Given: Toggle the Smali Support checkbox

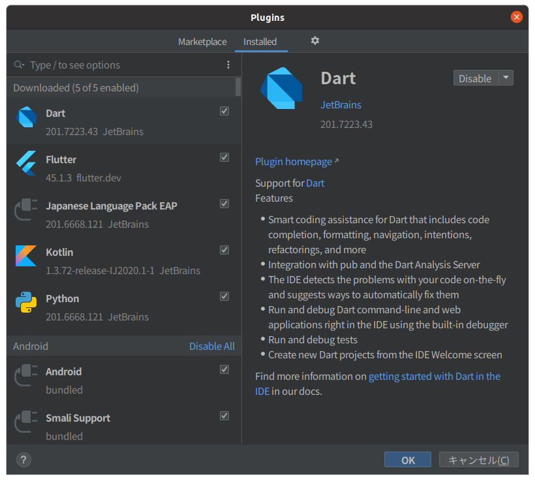Looking at the screenshot, I should 224,416.
